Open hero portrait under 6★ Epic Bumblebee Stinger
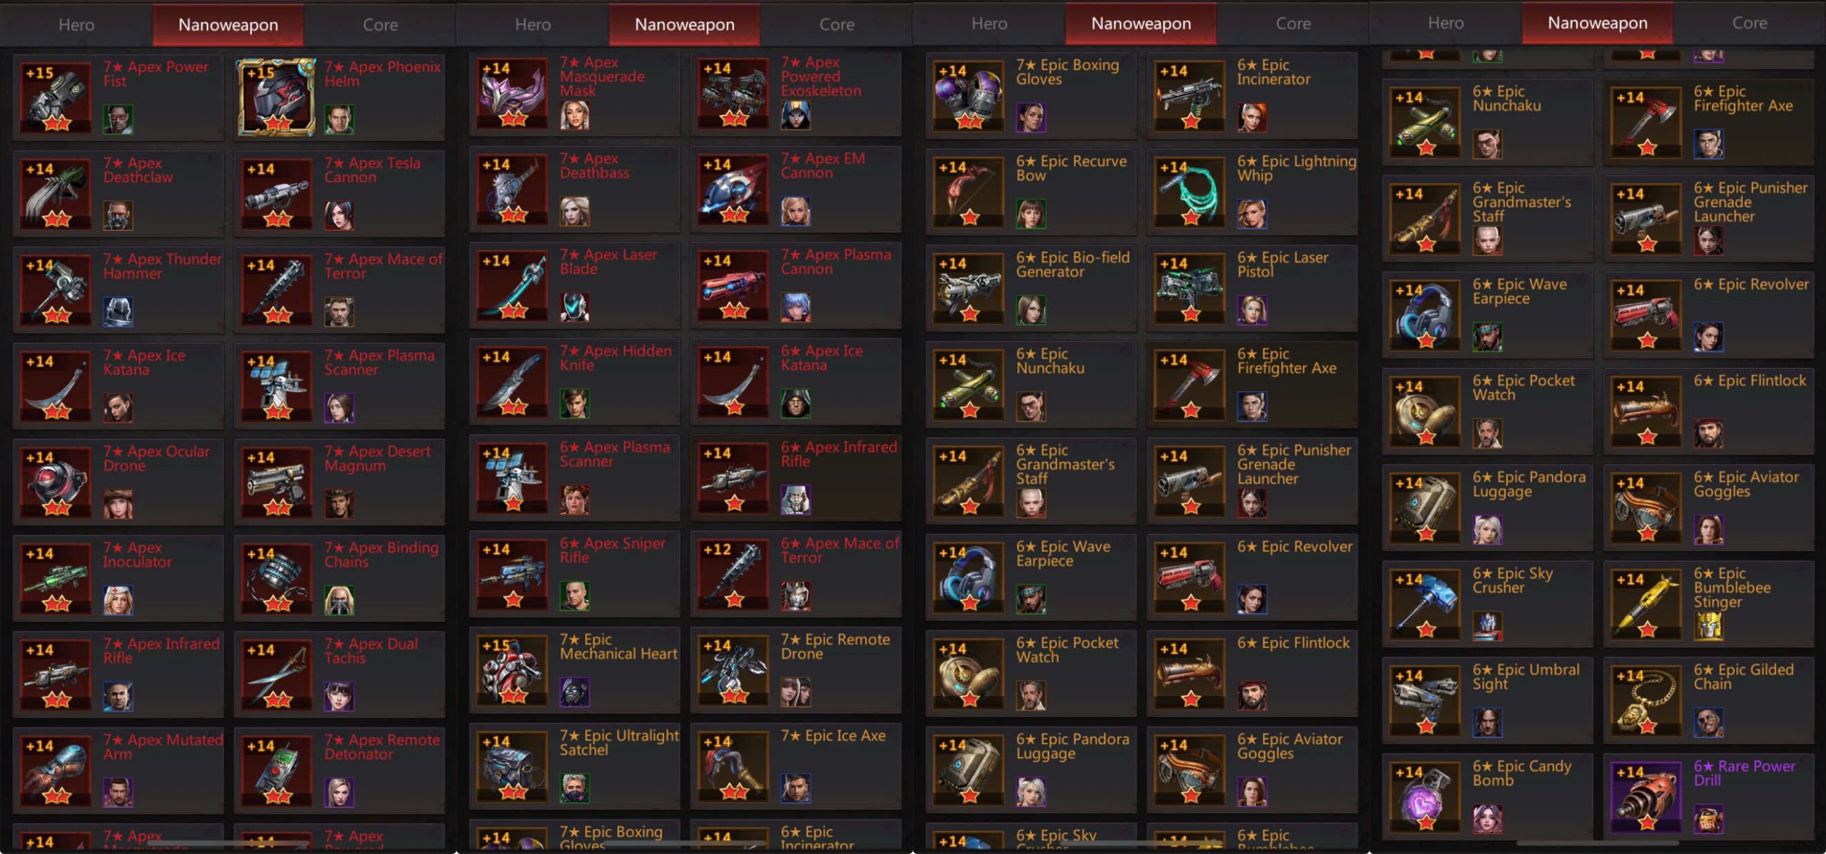This screenshot has width=1826, height=854. 1708,626
